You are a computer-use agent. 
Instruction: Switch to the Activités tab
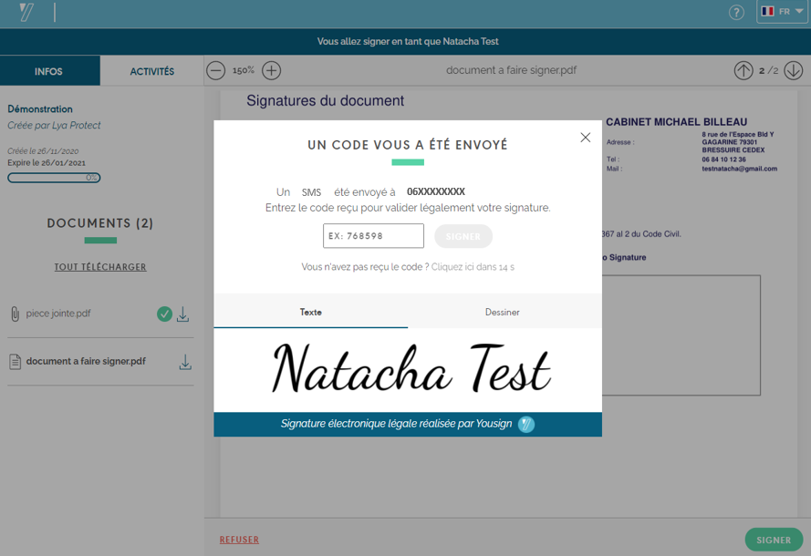151,71
